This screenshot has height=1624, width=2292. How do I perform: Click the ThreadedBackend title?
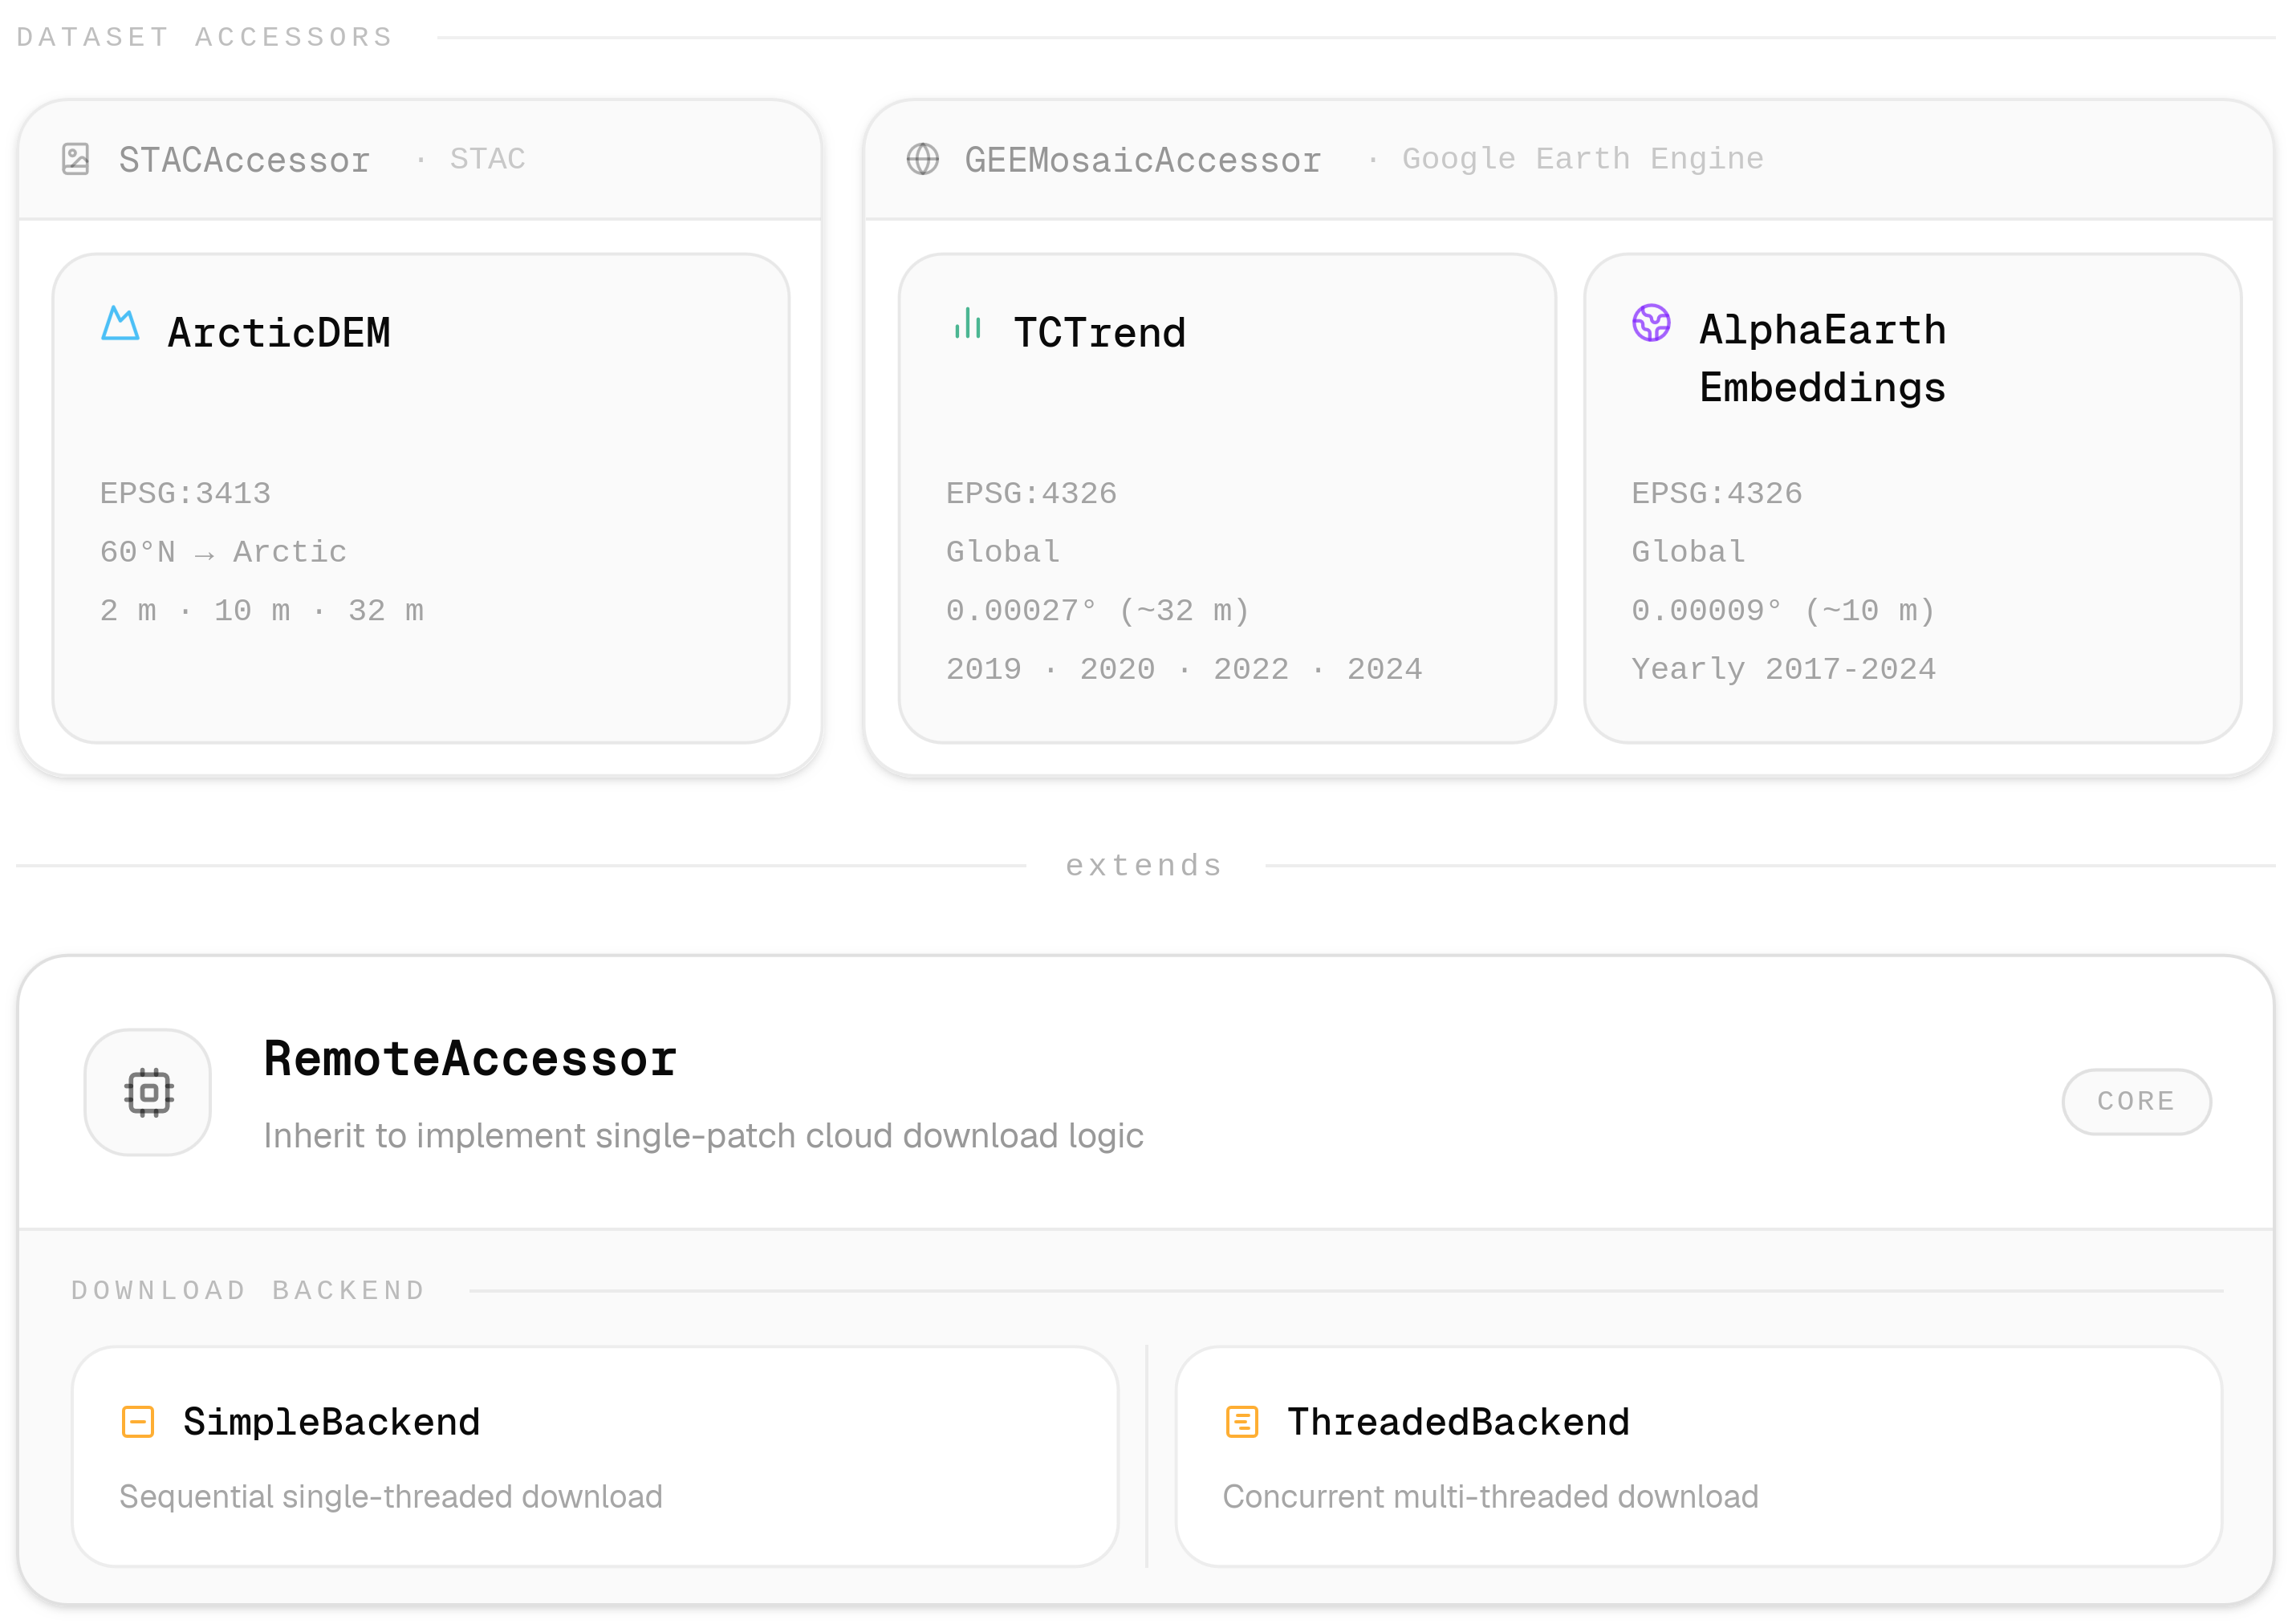point(1459,1422)
